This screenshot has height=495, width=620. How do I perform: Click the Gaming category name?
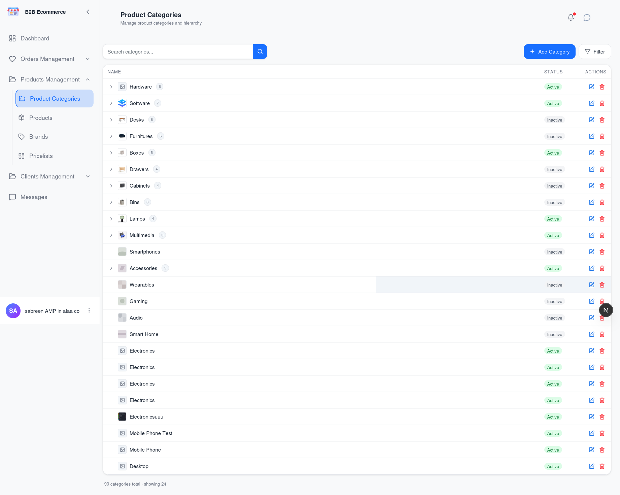click(138, 301)
